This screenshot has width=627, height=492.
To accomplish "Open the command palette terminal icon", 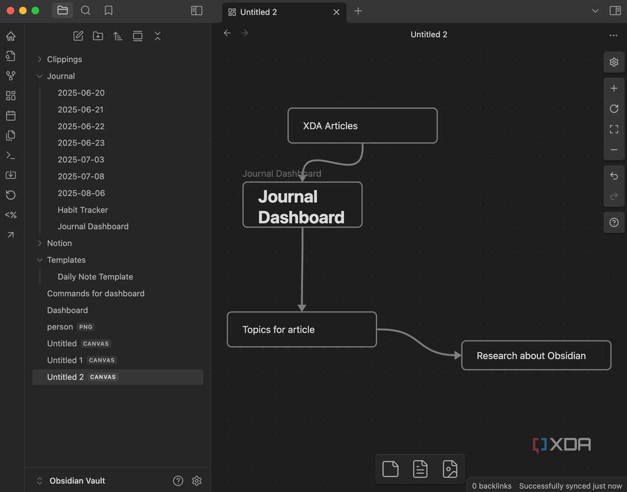I will (x=11, y=155).
